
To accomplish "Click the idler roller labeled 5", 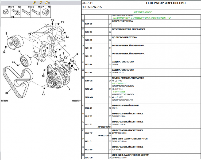I will pos(26,60).
